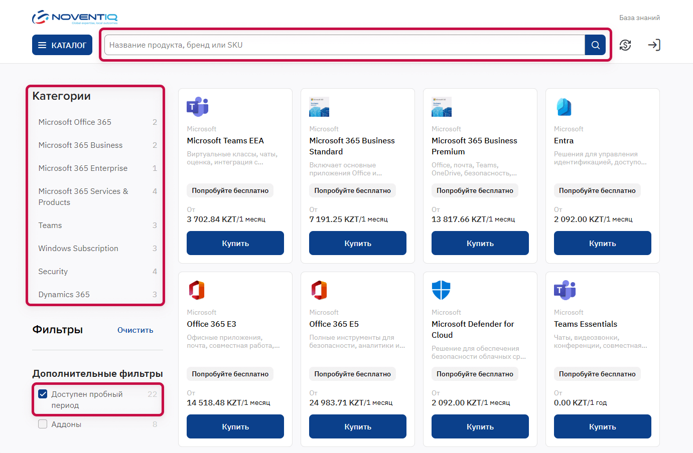Click Купить on Microsoft 365 Business Premium
693x453 pixels.
480,243
